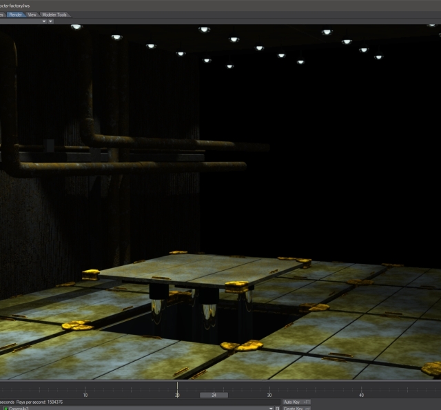
Task: Open the View tab
Action: 32,14
